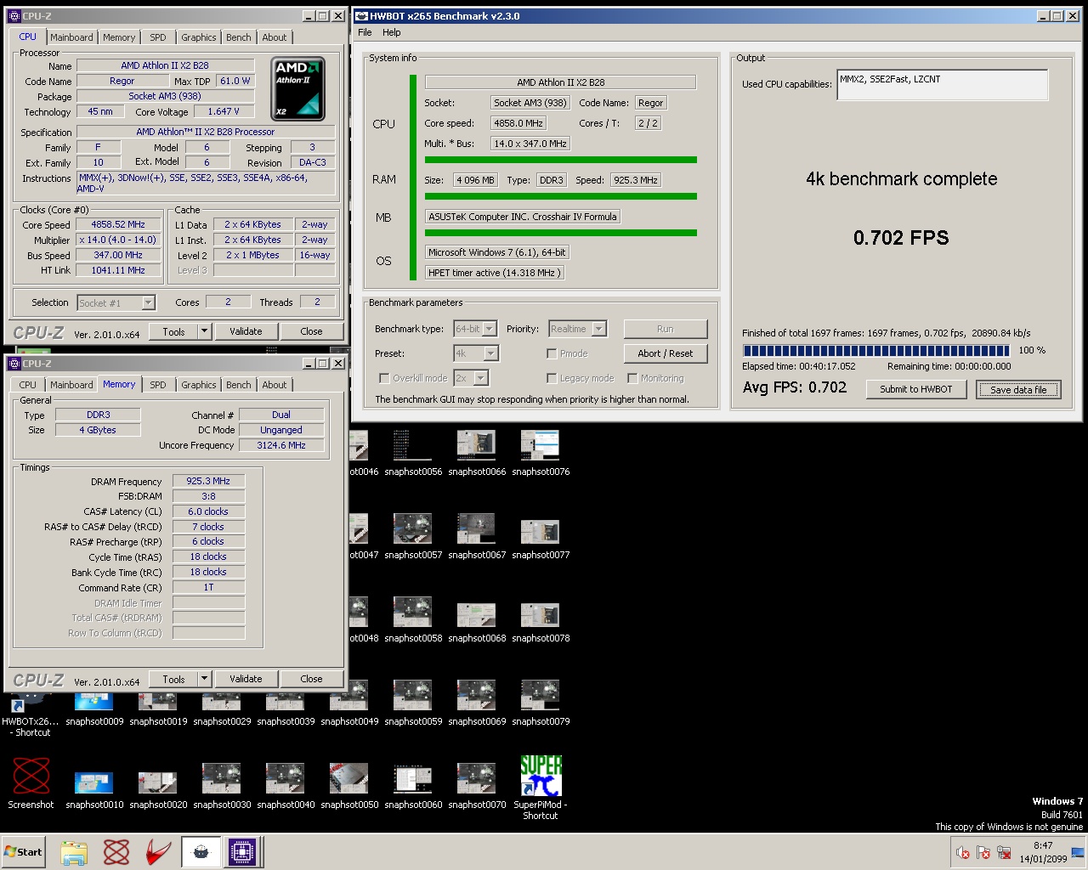This screenshot has width=1088, height=870.
Task: Click the Abort / Reset button
Action: click(x=666, y=353)
